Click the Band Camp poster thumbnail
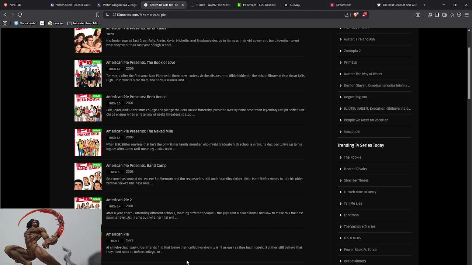472x265 pixels. (88, 177)
